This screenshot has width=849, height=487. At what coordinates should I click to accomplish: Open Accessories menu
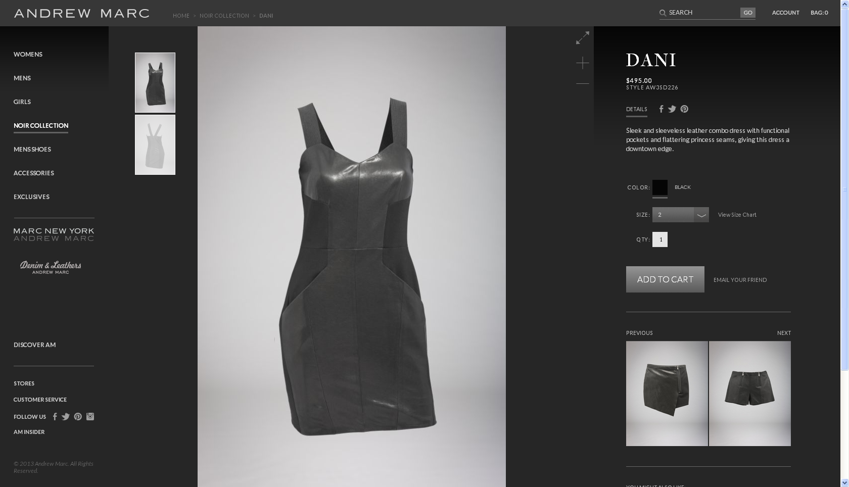34,173
